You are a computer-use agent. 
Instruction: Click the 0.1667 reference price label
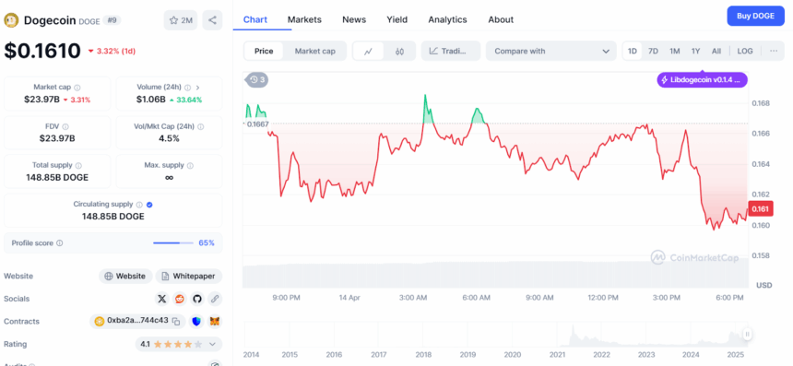click(x=257, y=124)
